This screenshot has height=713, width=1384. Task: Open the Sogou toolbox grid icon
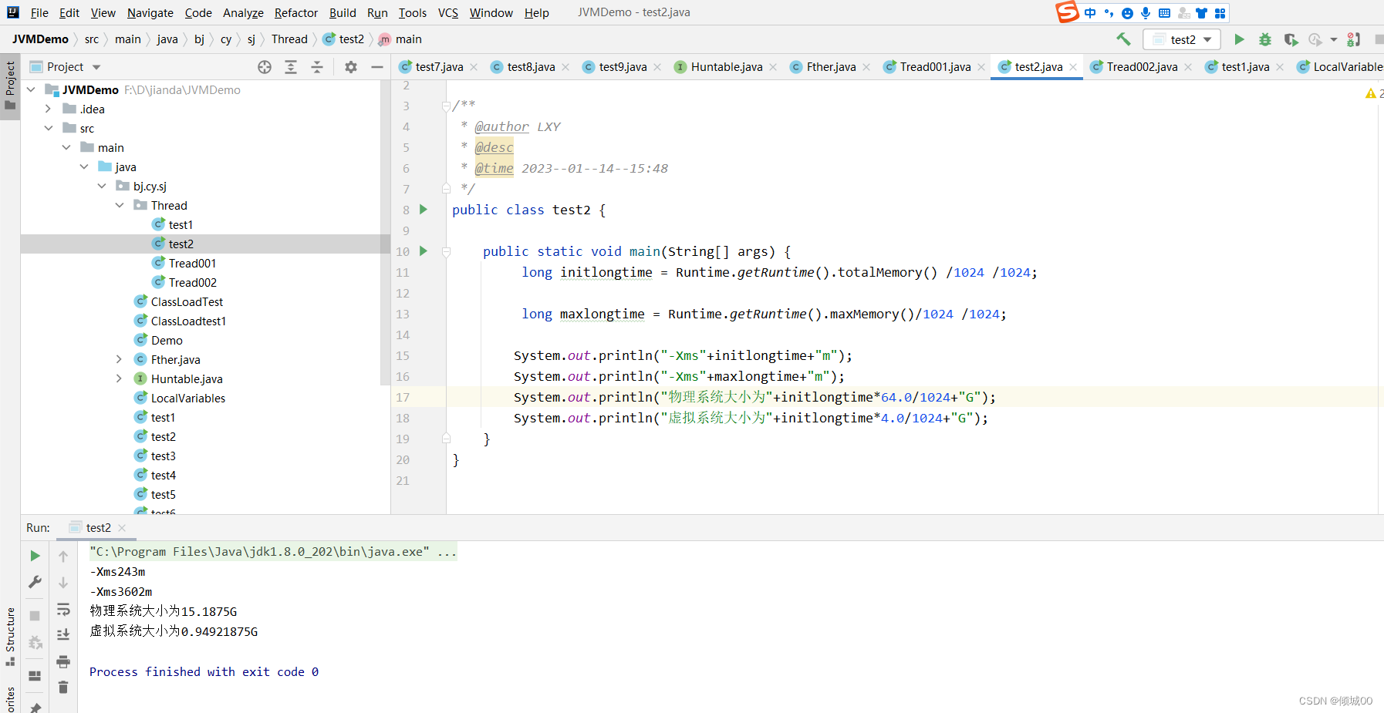click(1220, 13)
